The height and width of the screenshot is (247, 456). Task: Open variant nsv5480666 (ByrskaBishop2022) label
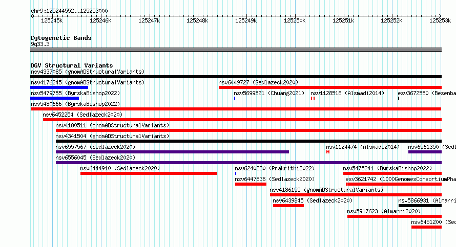[75, 104]
